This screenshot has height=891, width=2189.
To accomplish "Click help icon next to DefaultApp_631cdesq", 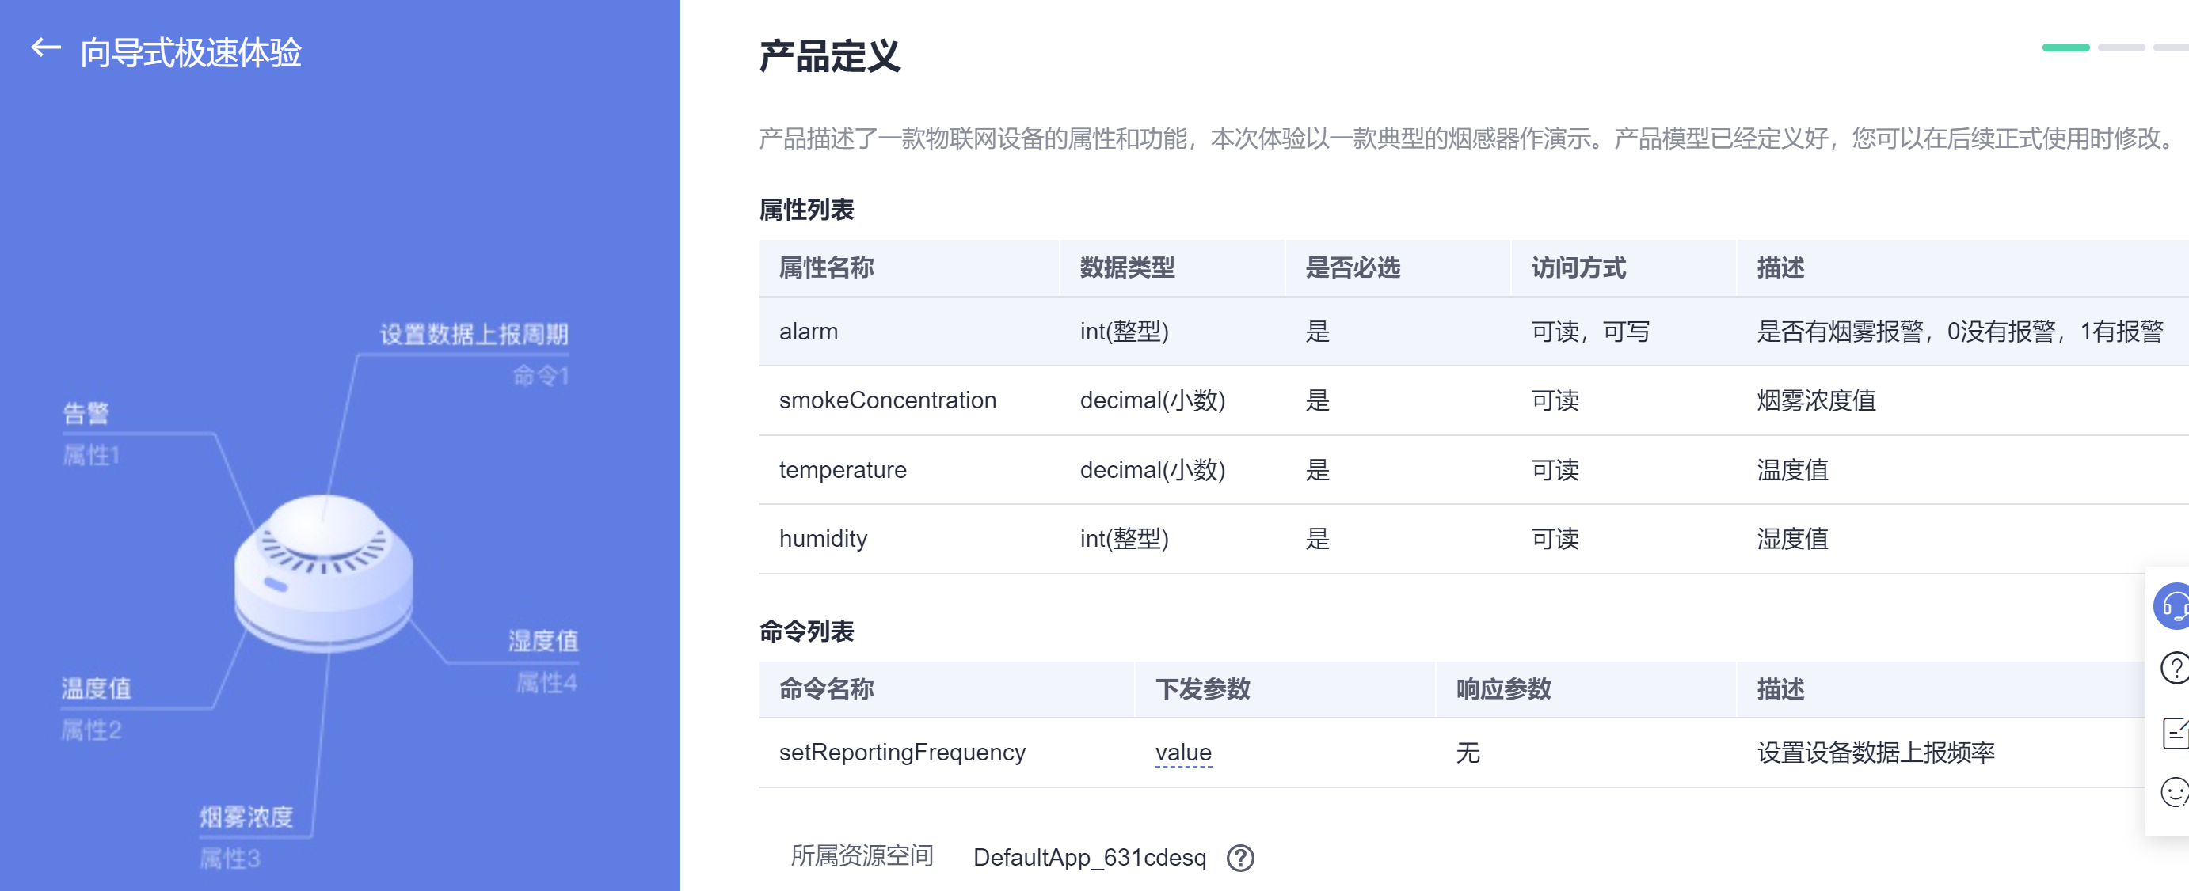I will [1239, 858].
